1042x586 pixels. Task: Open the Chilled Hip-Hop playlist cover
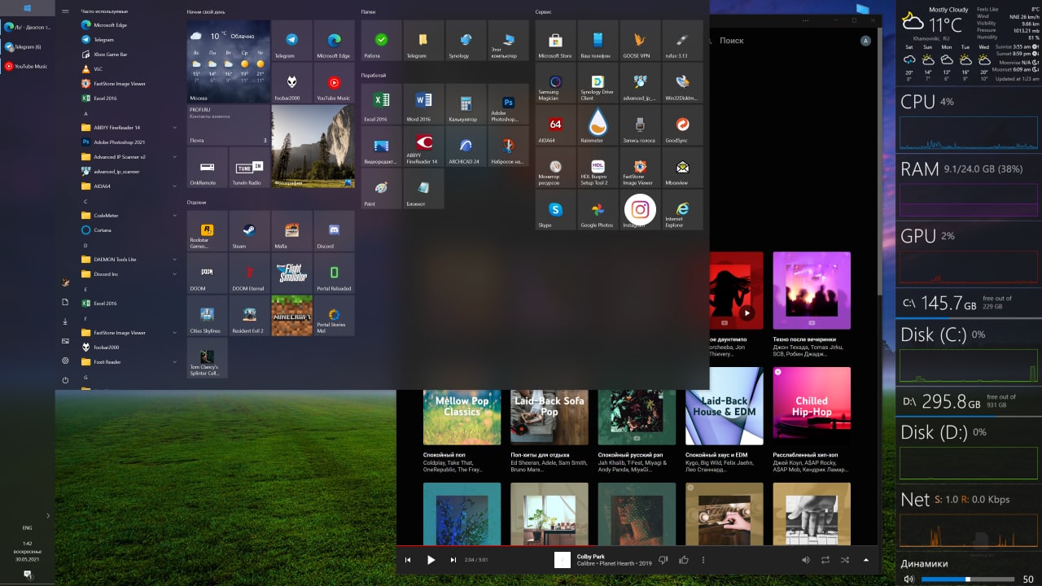812,406
